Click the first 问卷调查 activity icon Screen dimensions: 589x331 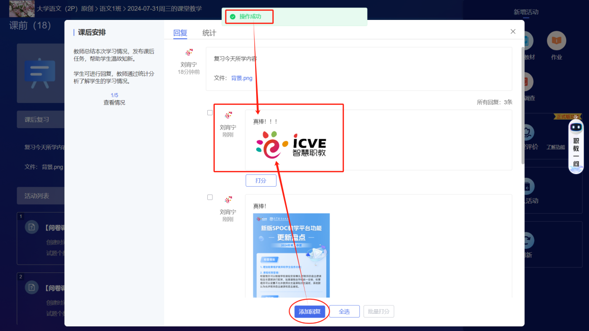pos(32,227)
